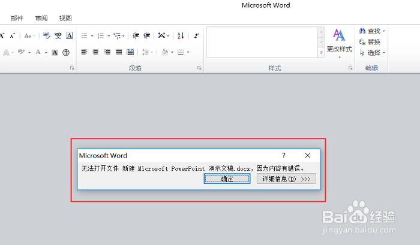Screen dimensions: 420x245
Task: Click the Grow Font icon
Action: [2, 35]
